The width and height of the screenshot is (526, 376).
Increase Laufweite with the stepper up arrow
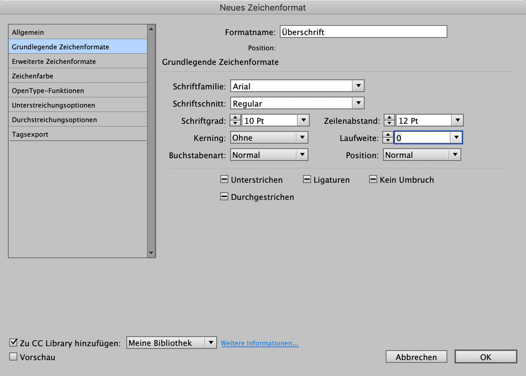coord(388,135)
